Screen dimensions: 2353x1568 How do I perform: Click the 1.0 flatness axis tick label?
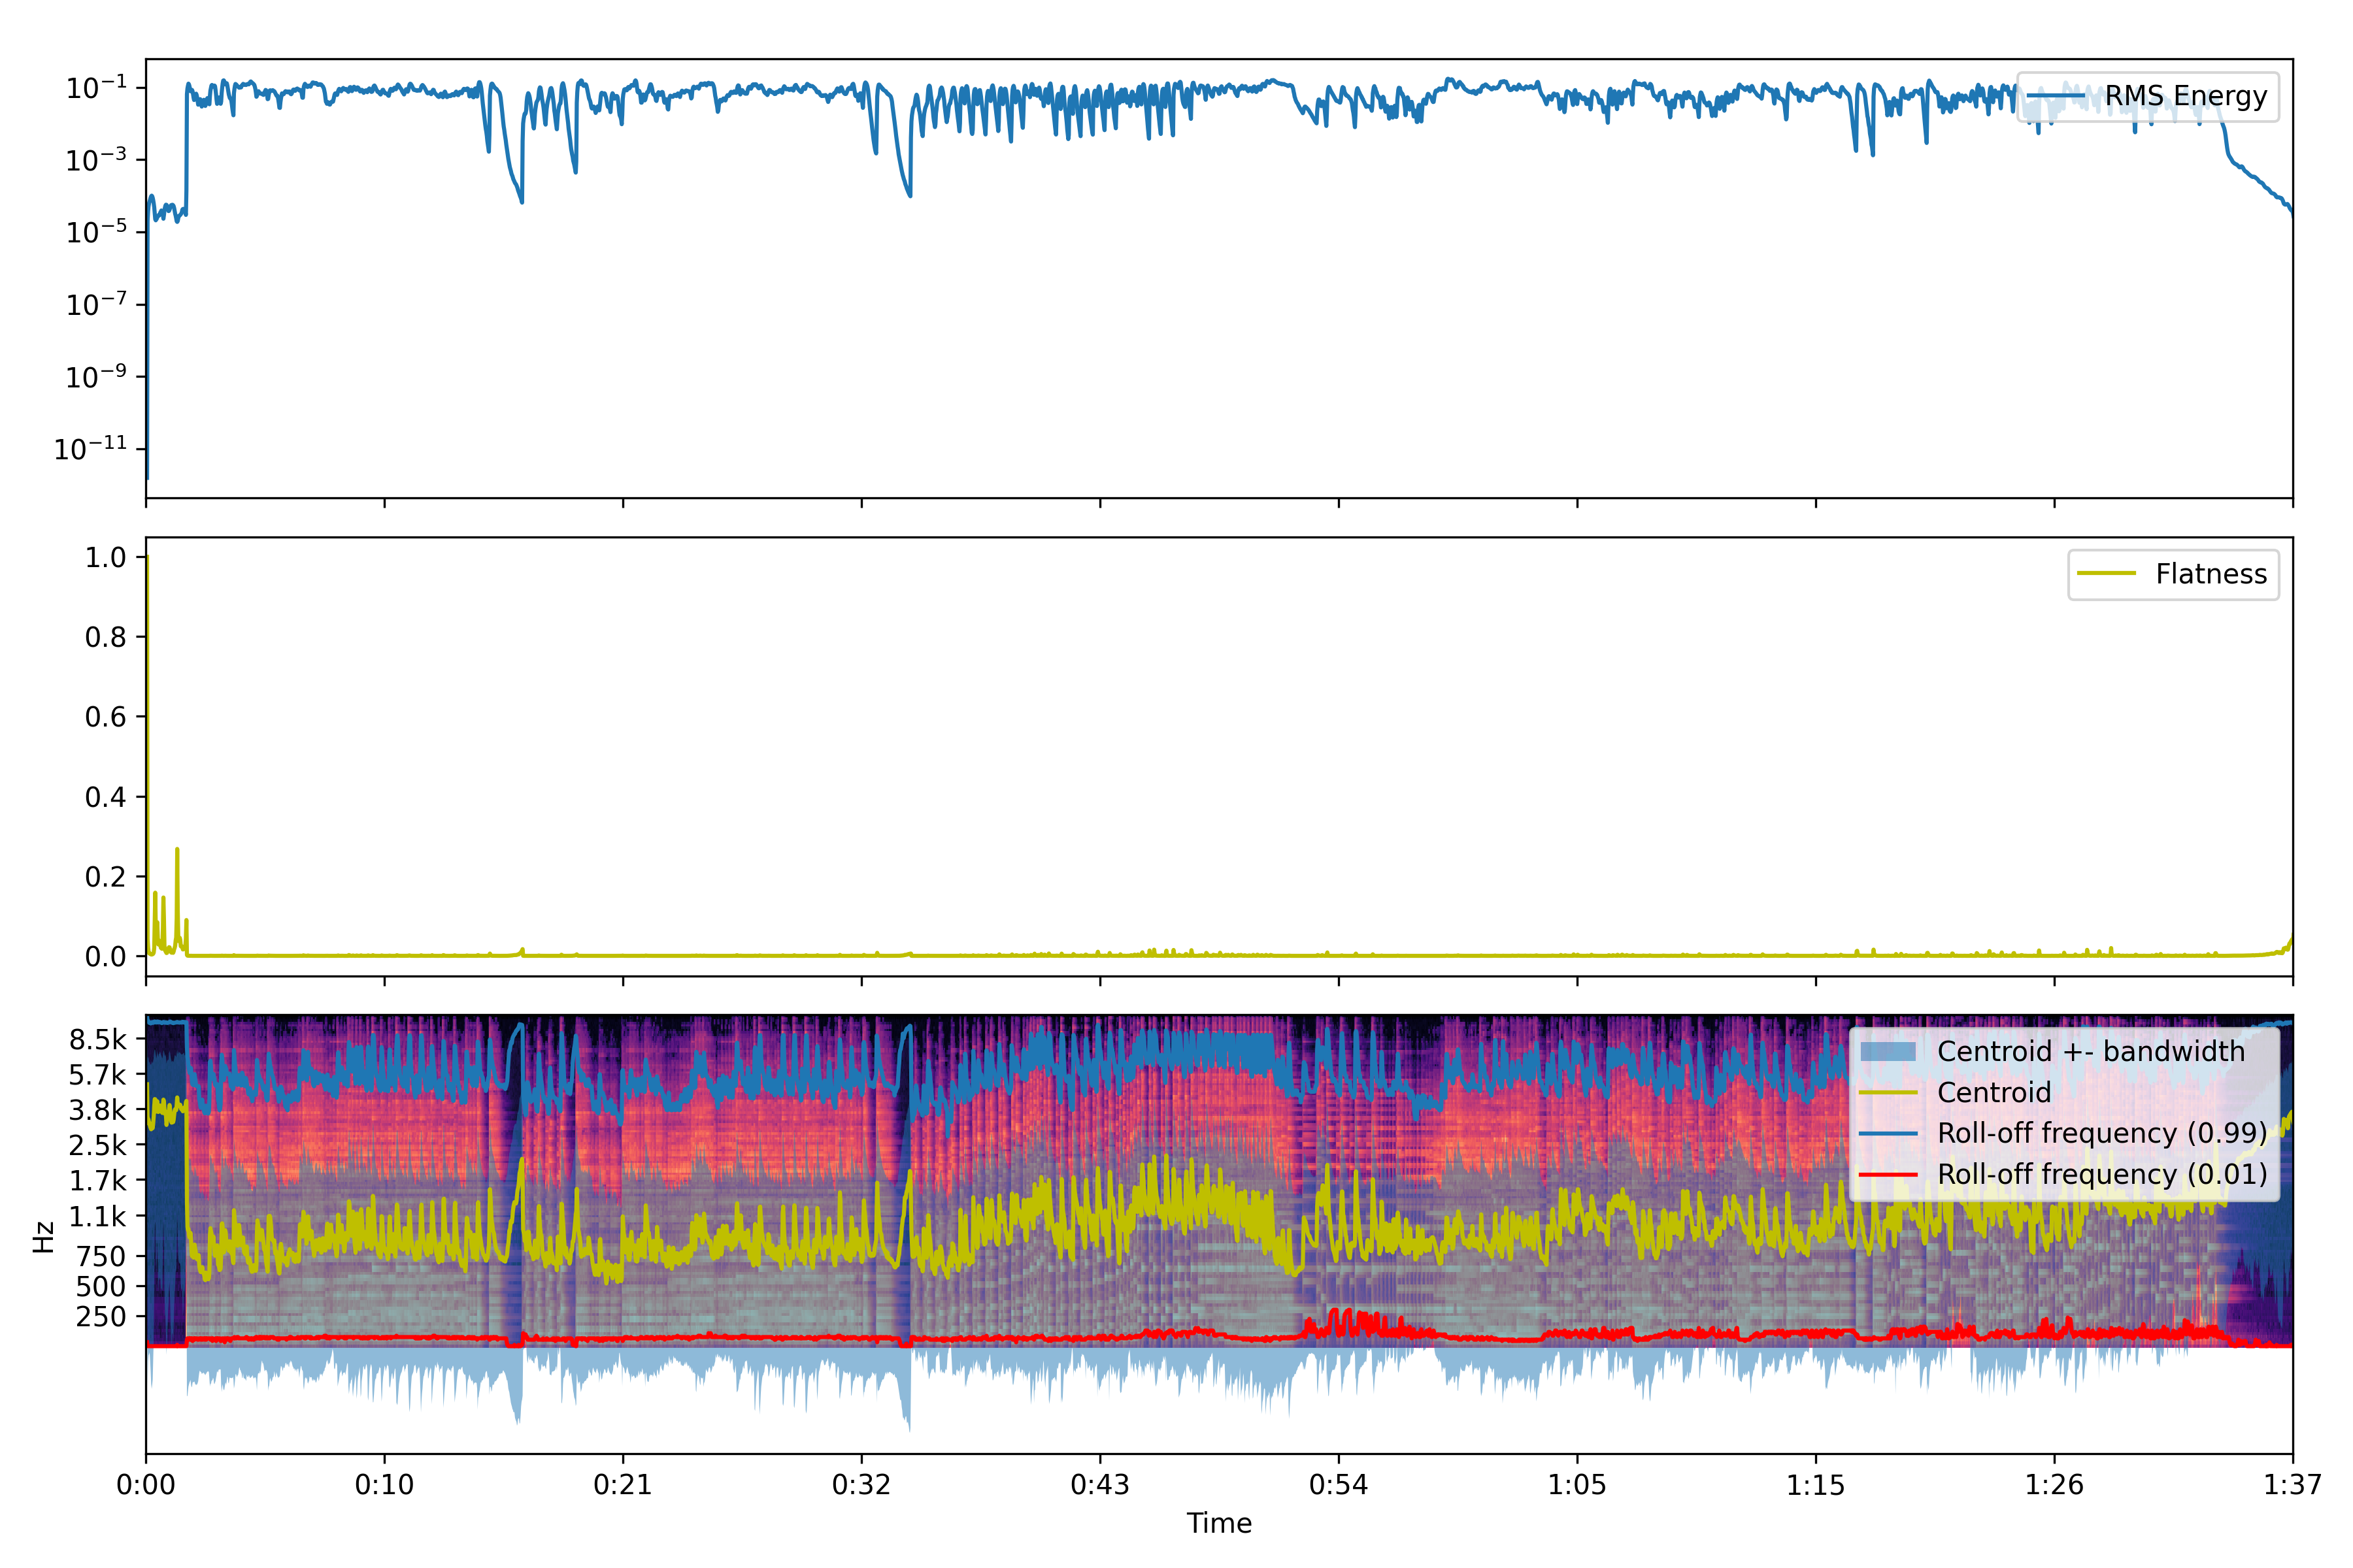coord(105,557)
